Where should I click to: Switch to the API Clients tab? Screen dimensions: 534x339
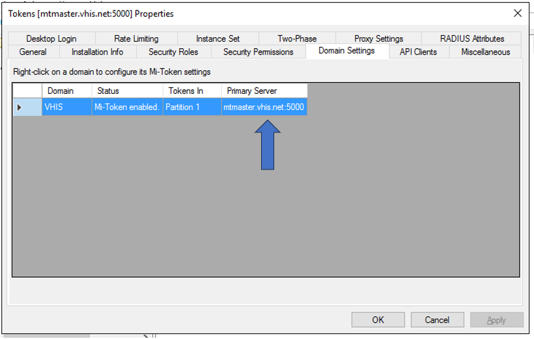(x=418, y=52)
